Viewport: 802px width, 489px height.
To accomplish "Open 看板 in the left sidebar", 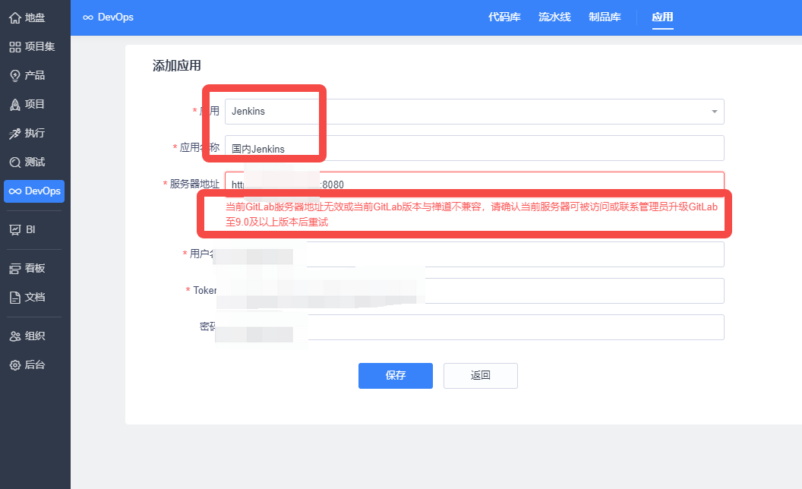I will click(x=27, y=268).
